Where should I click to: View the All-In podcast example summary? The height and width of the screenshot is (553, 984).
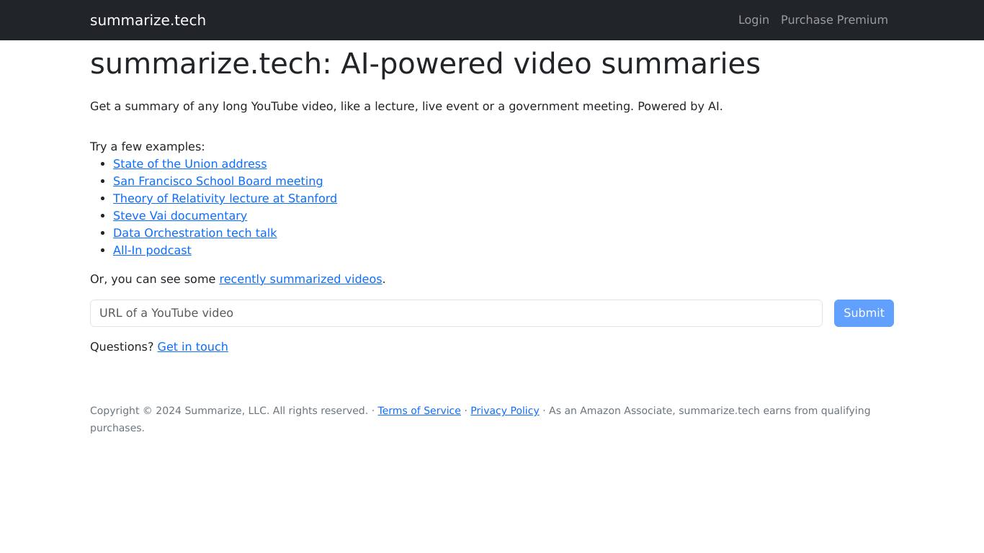point(152,250)
